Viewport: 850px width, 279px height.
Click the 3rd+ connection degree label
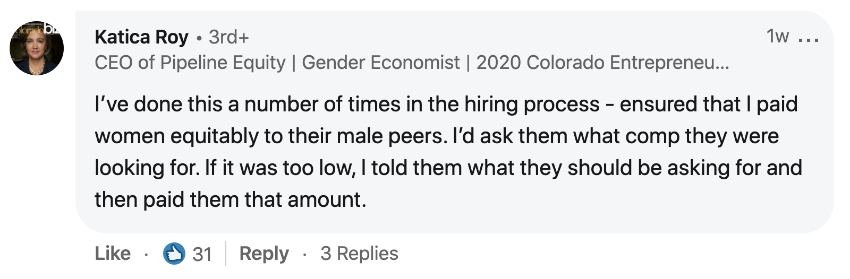[x=228, y=37]
